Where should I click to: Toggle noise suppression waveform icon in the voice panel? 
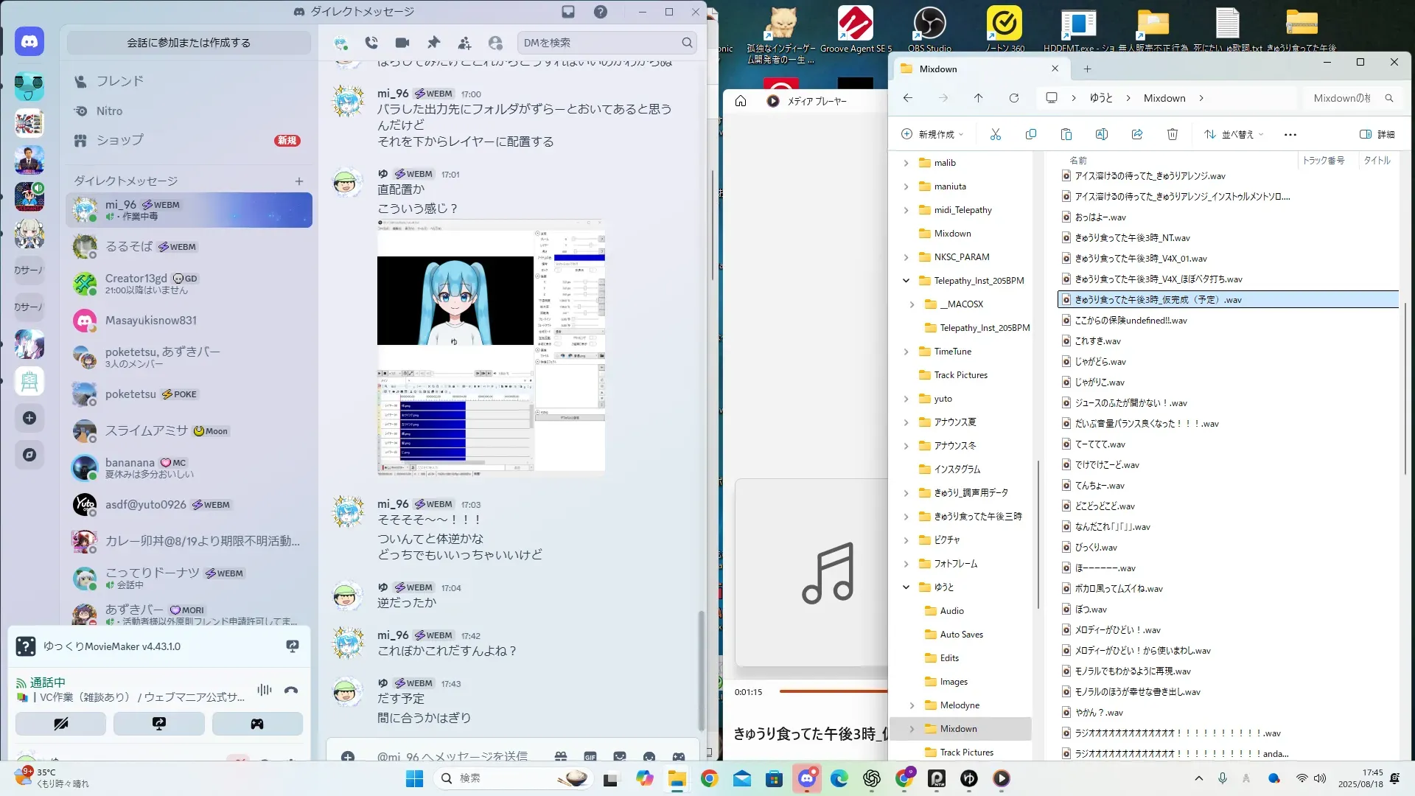[x=265, y=690]
